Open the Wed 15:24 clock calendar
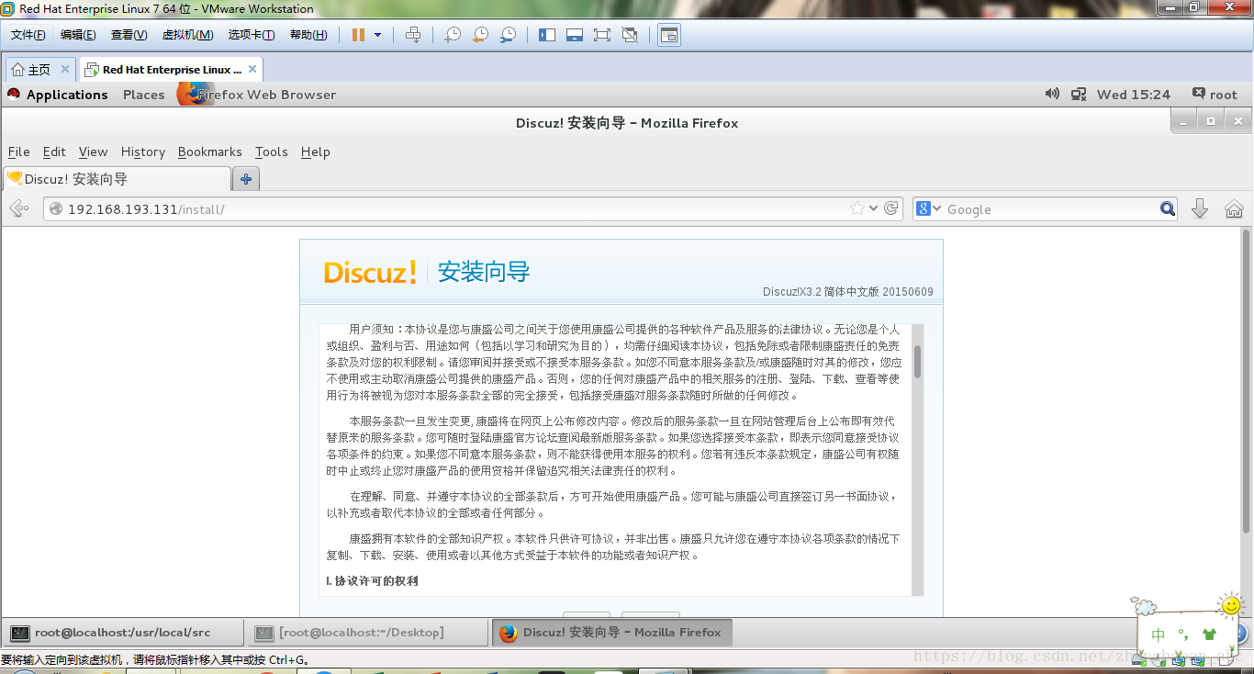Viewport: 1254px width, 674px height. click(1134, 95)
